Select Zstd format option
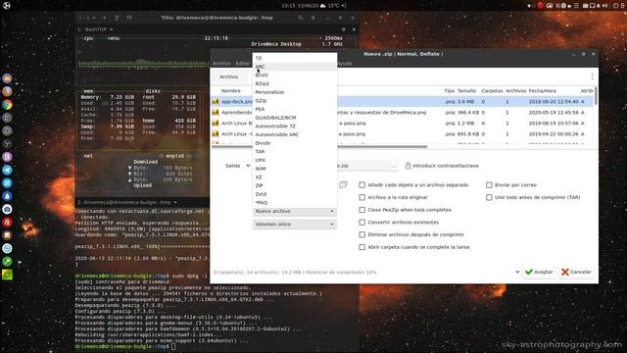Viewport: 627px width, 353px height. (x=294, y=194)
